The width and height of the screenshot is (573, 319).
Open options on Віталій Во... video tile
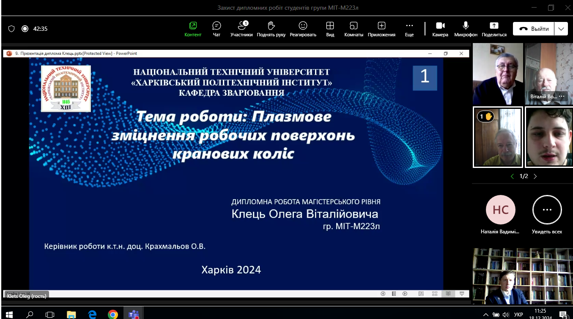click(562, 97)
